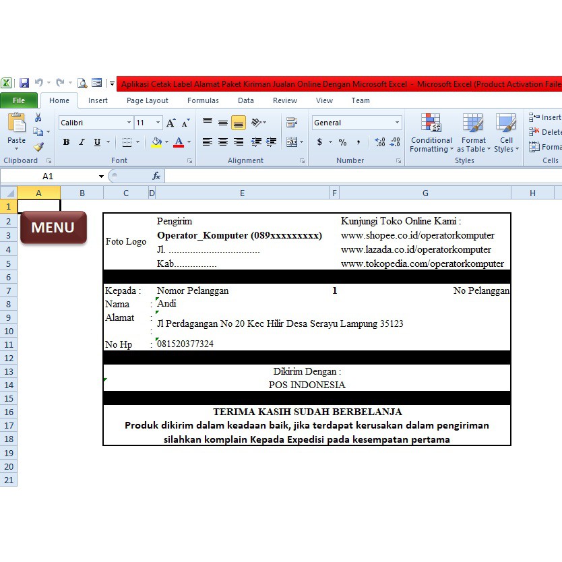Click the Paste clipboard icon
Image resolution: width=562 pixels, height=562 pixels.
click(16, 123)
